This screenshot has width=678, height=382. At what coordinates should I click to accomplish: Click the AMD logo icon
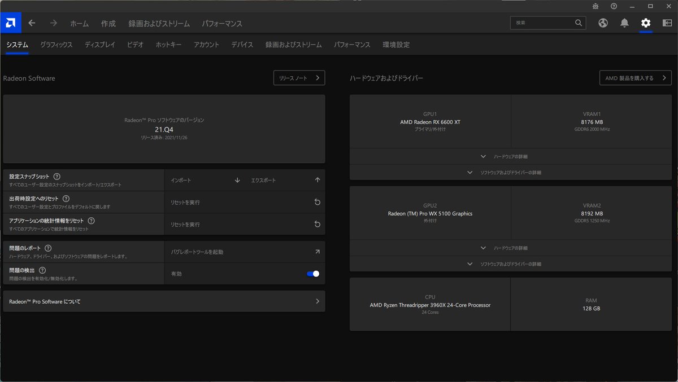(11, 23)
